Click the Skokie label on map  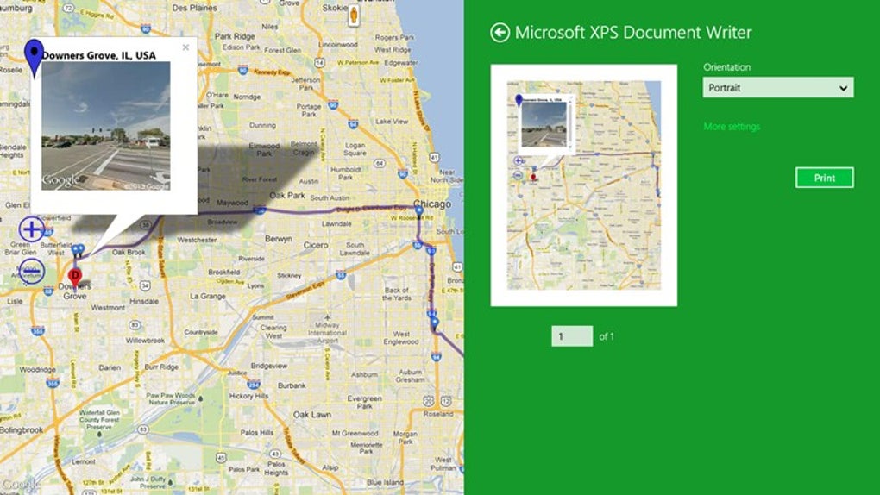[335, 8]
